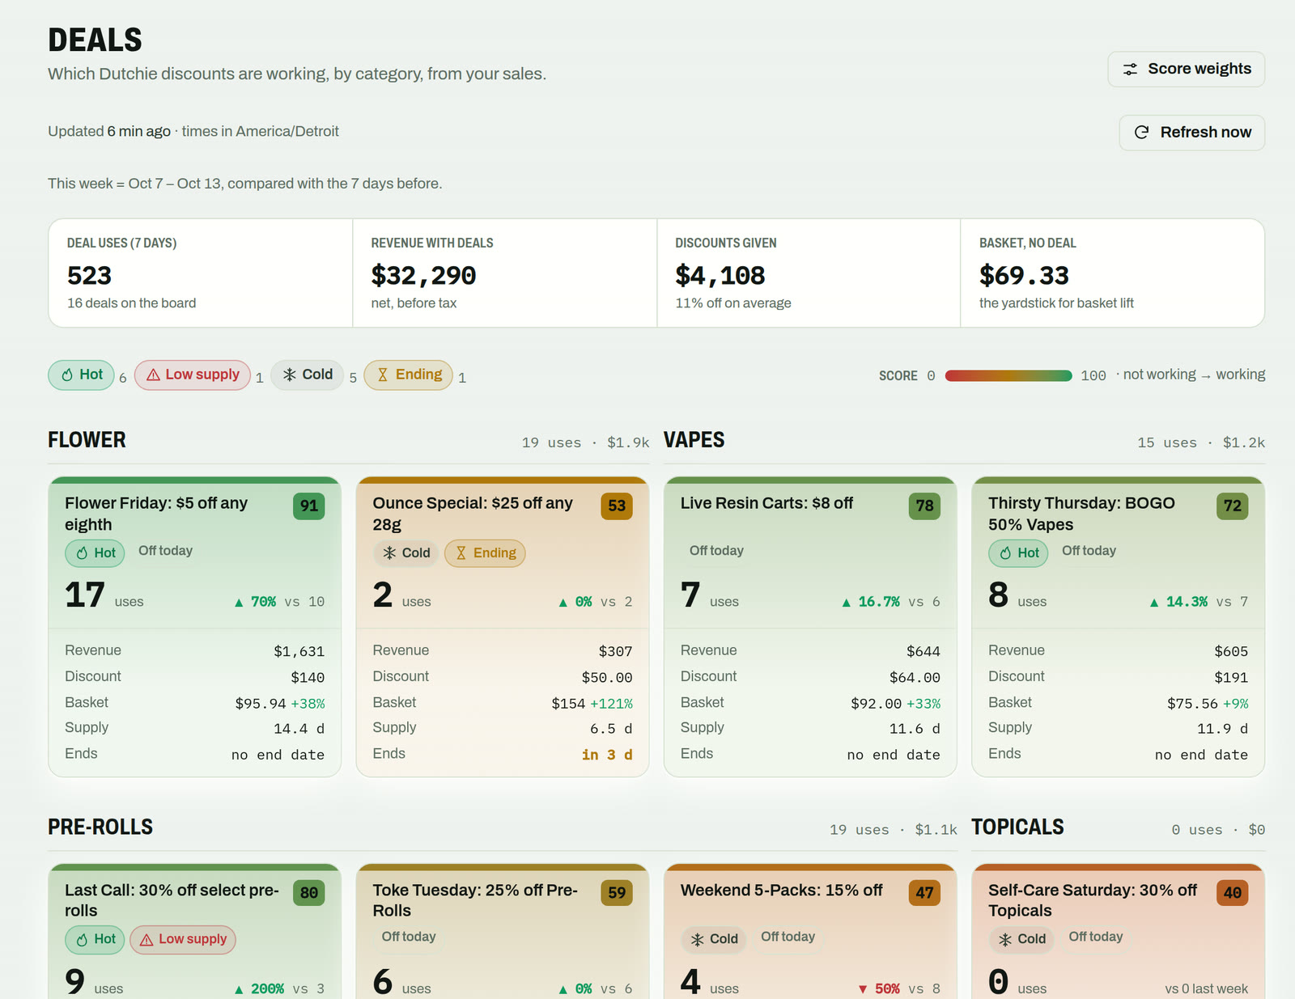Click the Hot tag on Flower Friday card
The height and width of the screenshot is (999, 1295).
click(x=95, y=553)
